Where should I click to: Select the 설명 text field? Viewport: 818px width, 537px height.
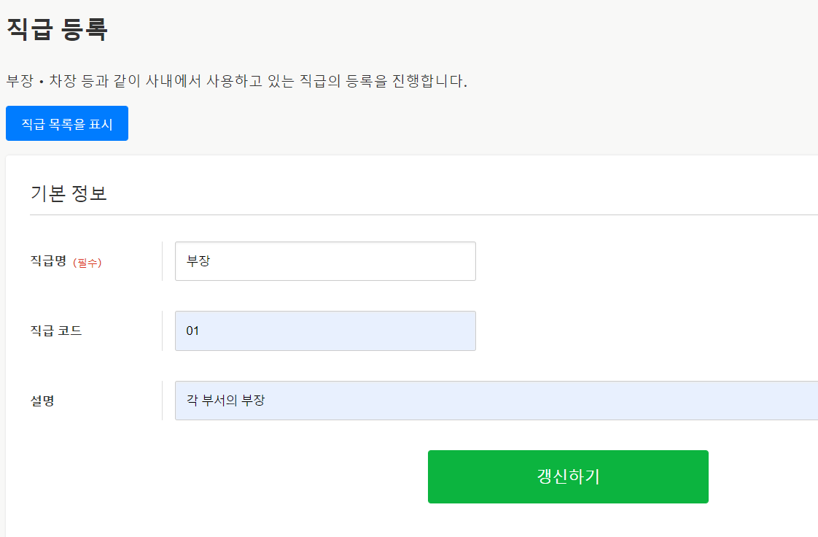496,401
